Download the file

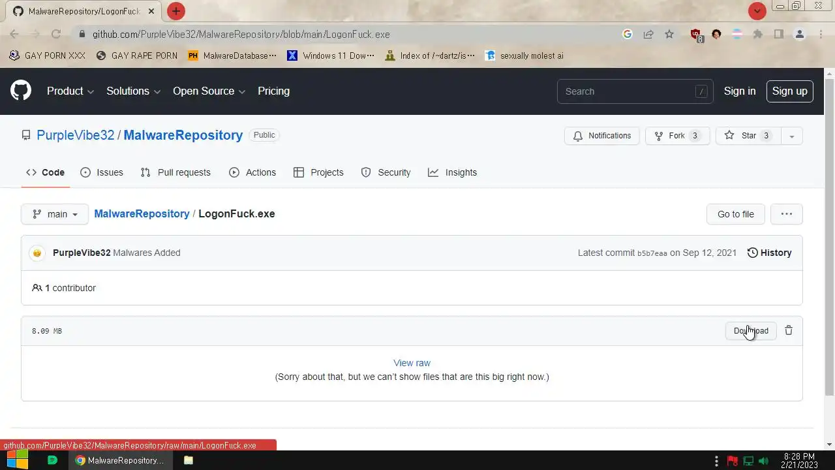pyautogui.click(x=751, y=330)
